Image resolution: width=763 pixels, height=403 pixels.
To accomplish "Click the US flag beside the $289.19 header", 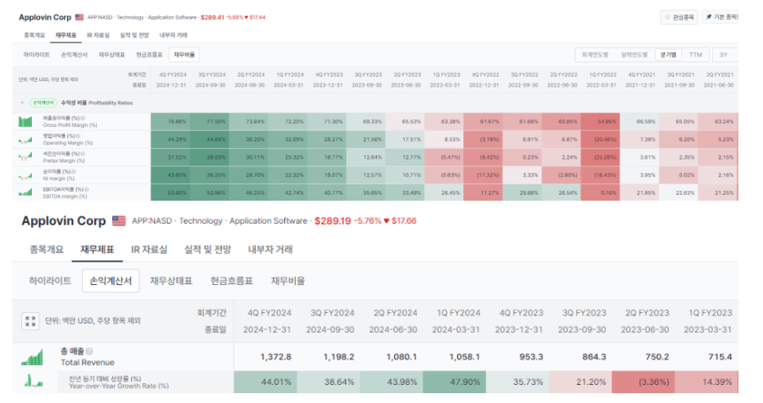I will 119,220.
